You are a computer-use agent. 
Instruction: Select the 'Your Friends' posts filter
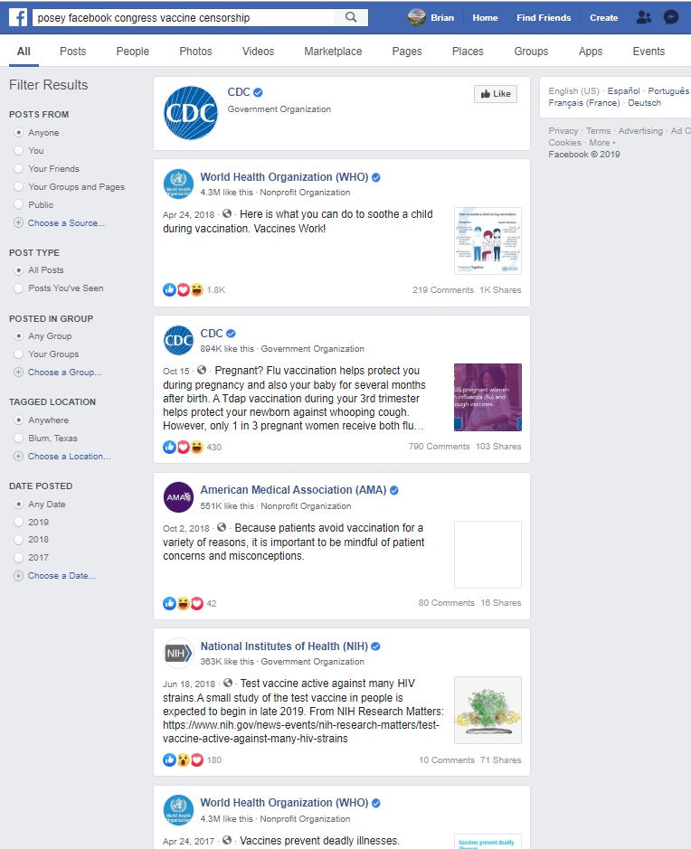point(18,169)
